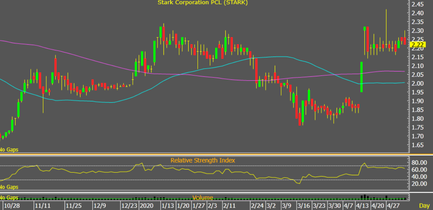Click the 1/13 date on the time axis
The height and width of the screenshot is (210, 433).
pyautogui.click(x=167, y=205)
